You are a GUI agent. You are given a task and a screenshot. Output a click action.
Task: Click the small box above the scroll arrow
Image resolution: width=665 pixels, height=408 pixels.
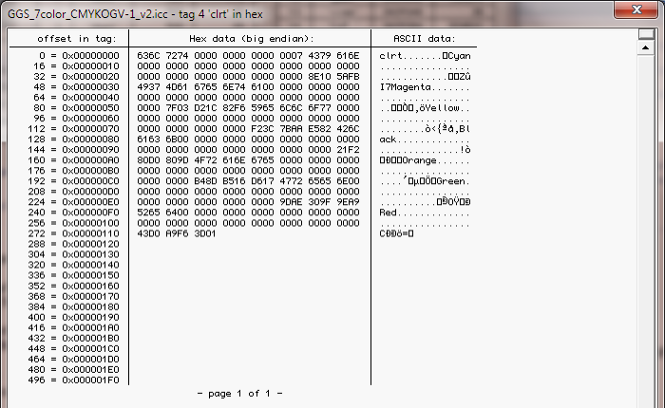[644, 34]
